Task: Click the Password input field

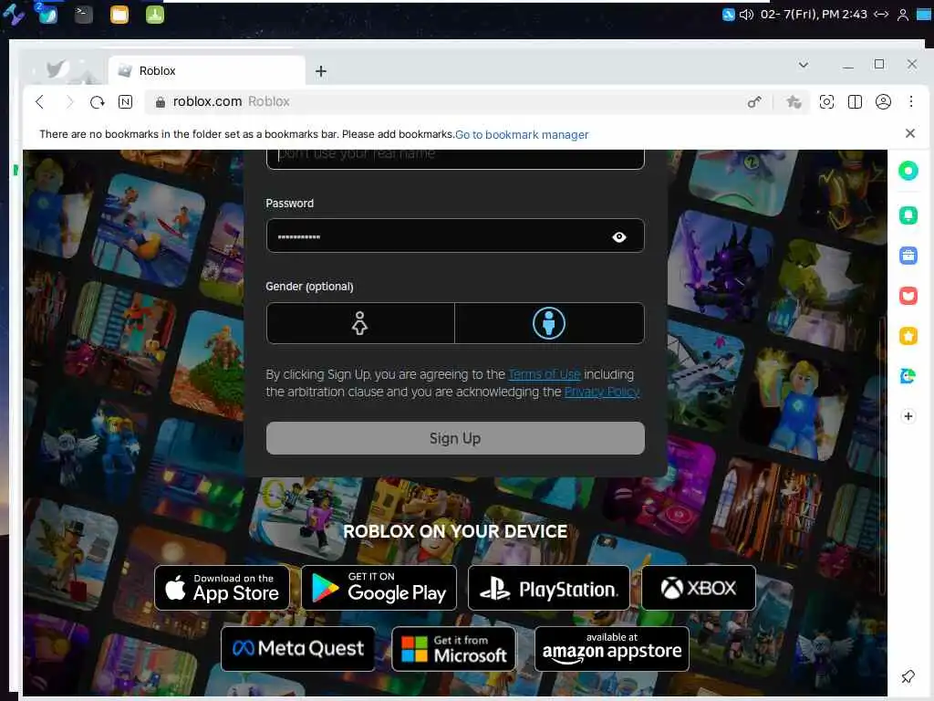Action: [x=455, y=235]
